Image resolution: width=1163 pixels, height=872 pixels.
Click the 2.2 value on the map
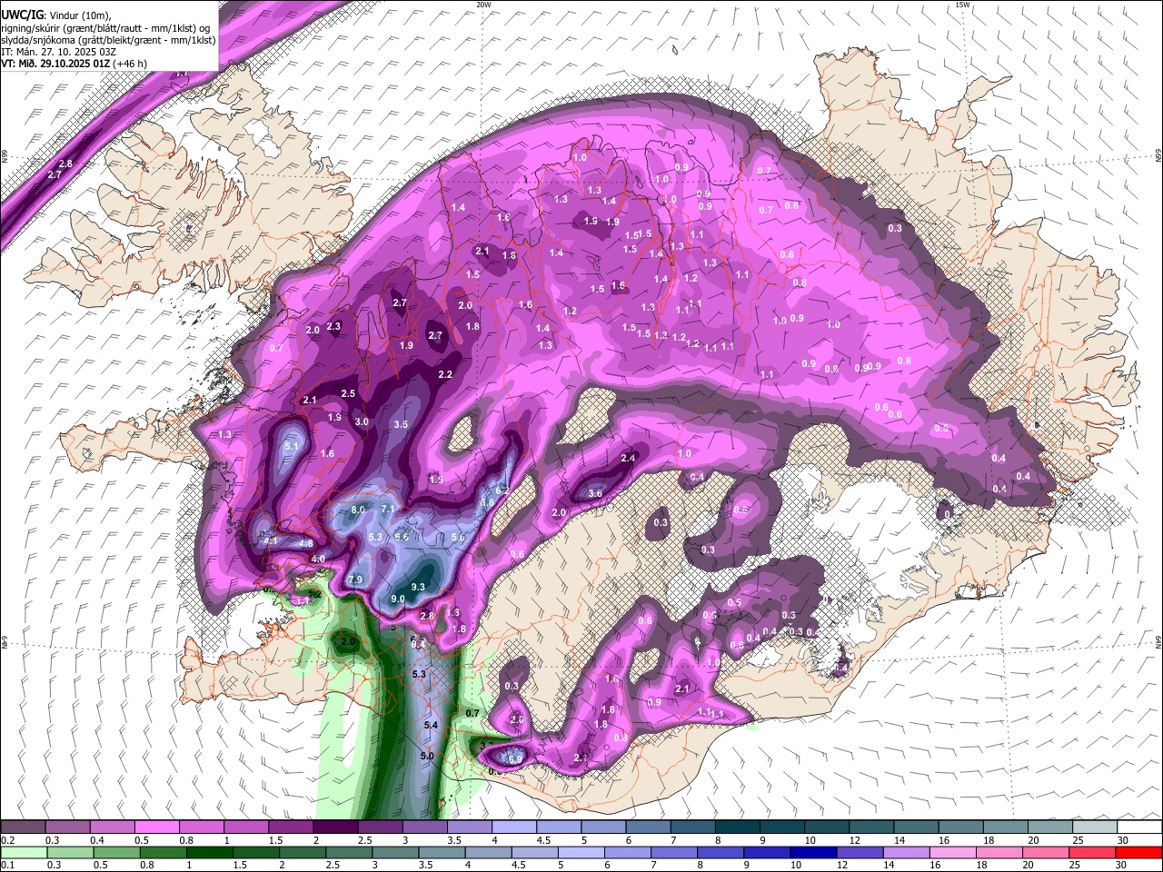tap(445, 374)
